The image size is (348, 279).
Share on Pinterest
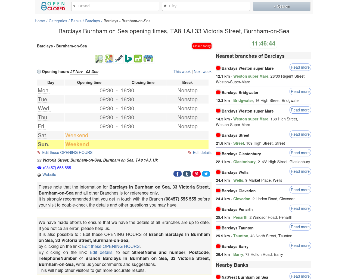(197, 174)
